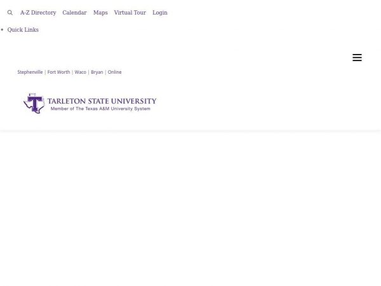Screen dimensions: 381x286
Task: Click the search magnifier icon
Action: (x=10, y=13)
